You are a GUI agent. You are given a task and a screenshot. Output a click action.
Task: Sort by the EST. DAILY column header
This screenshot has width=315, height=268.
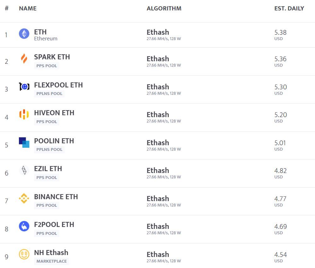289,9
